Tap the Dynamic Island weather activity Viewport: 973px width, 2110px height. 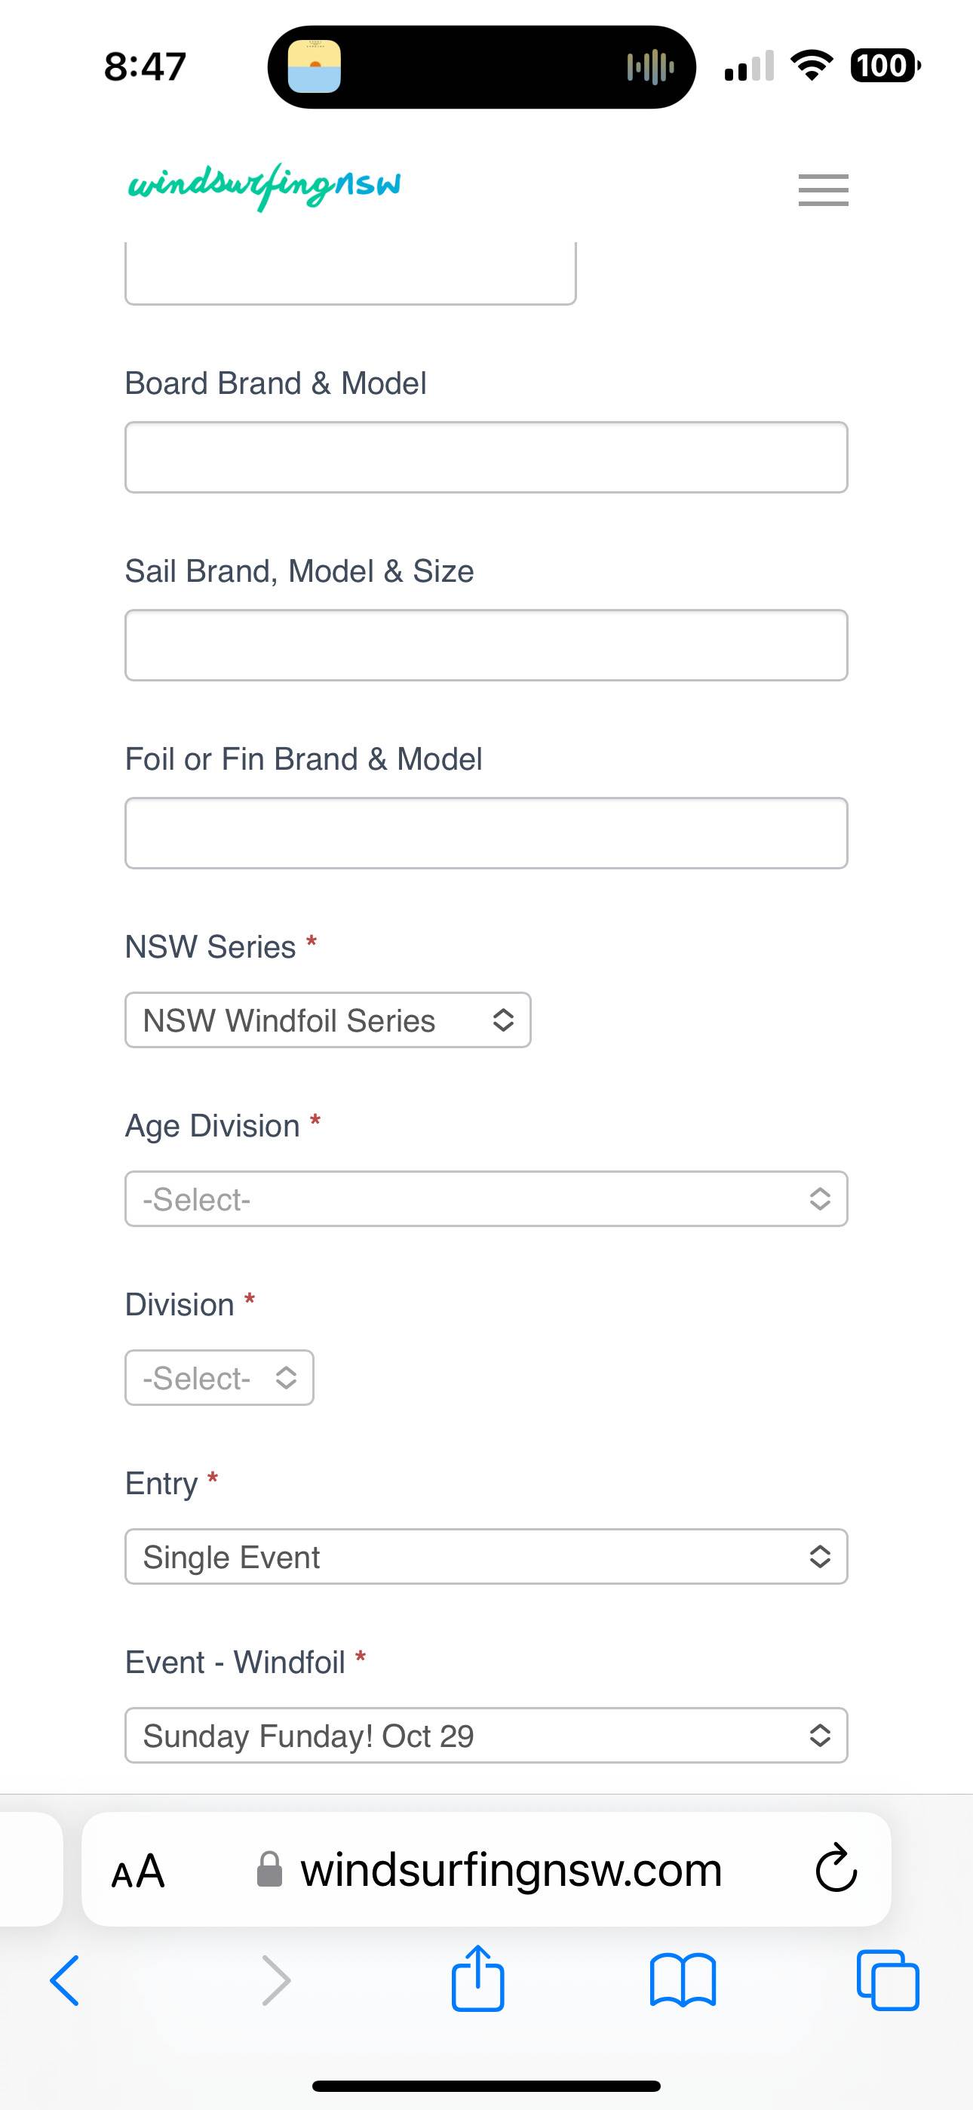(x=315, y=66)
